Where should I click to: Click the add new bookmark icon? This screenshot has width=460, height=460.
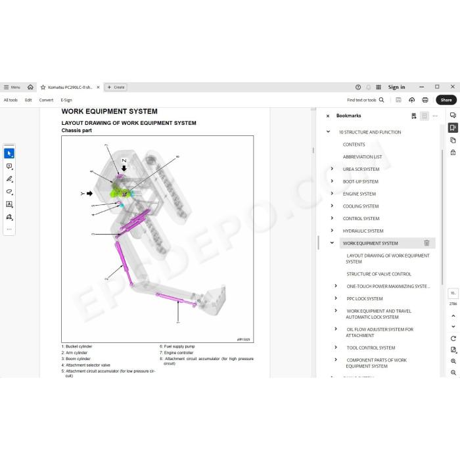coord(413,116)
